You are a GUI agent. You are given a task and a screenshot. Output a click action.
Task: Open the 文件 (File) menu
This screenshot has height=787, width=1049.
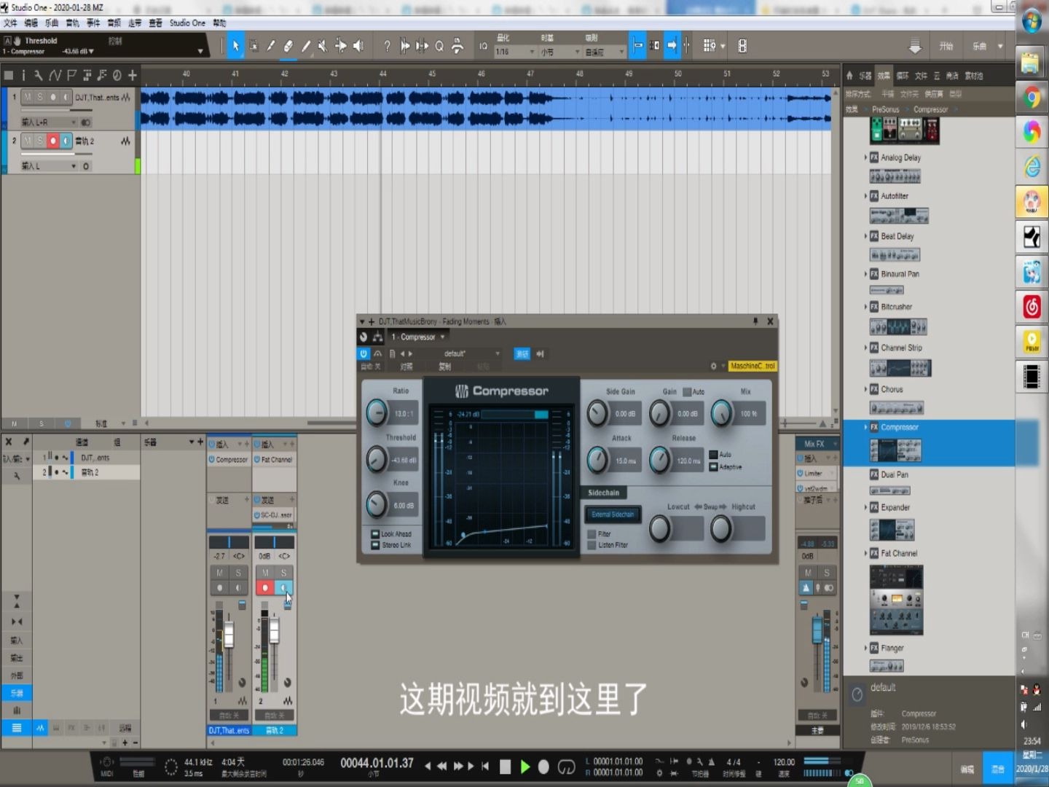click(10, 23)
